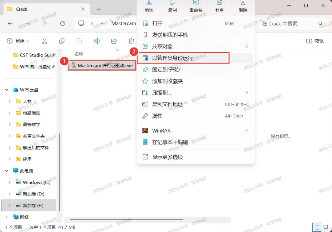332x232 pixels.
Task: Open the WPS图片批量处 pinned folder
Action: [x=34, y=67]
